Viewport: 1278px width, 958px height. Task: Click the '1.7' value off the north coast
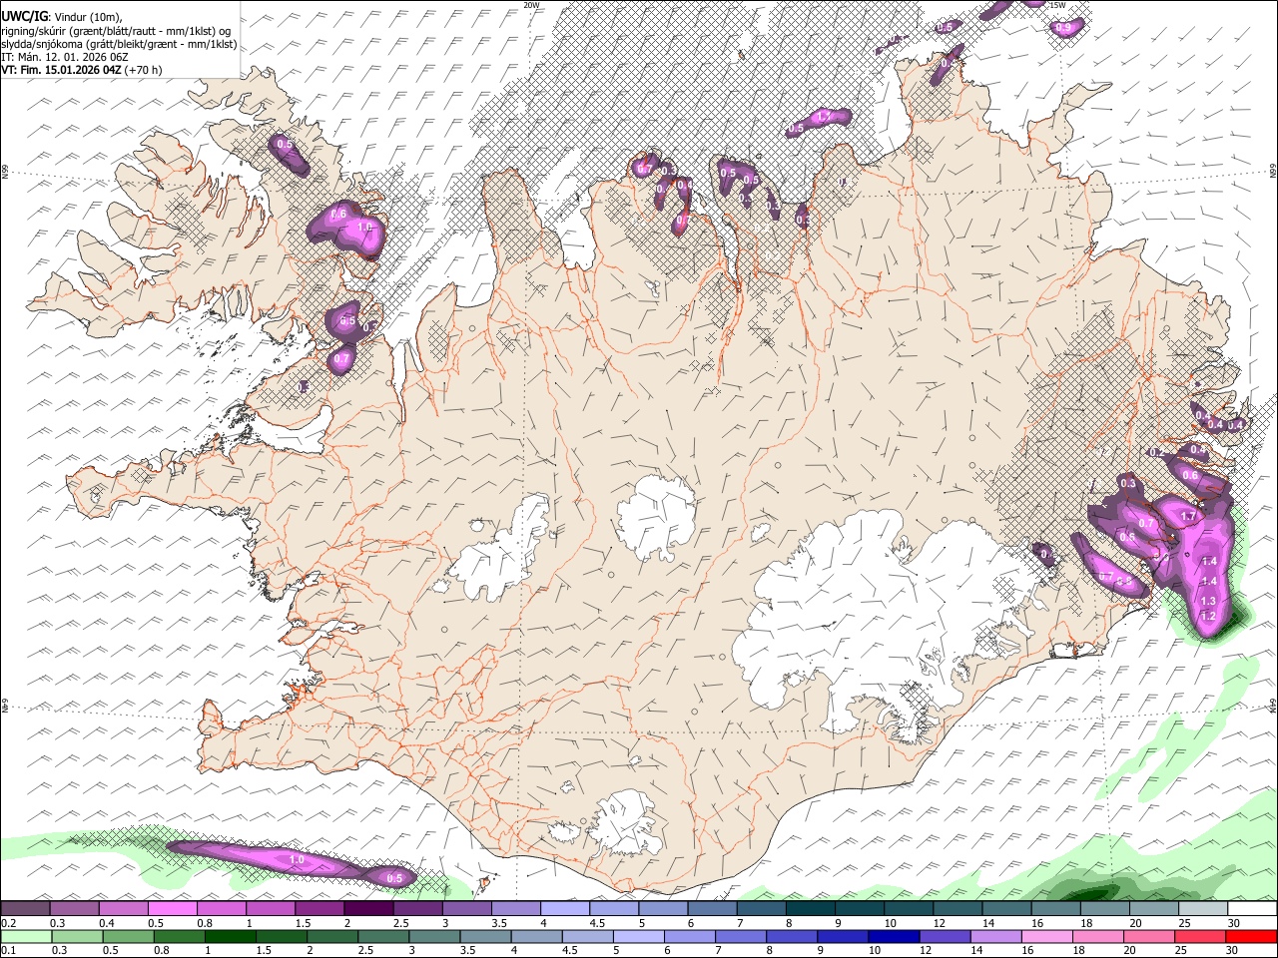[824, 117]
